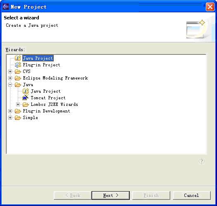
Task: Click the Lomboz J2EE Wizards folder icon
Action: [26, 105]
